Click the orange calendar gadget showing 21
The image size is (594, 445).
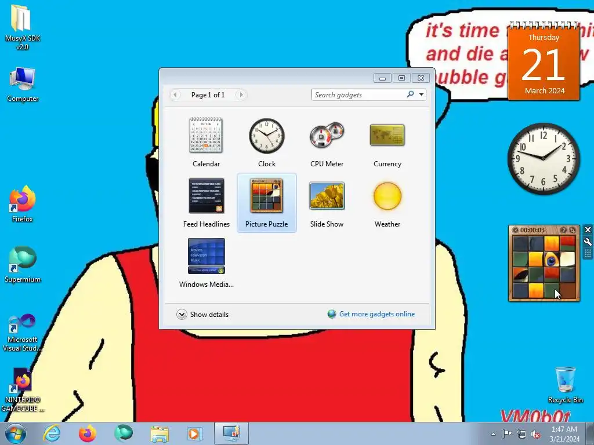click(544, 61)
